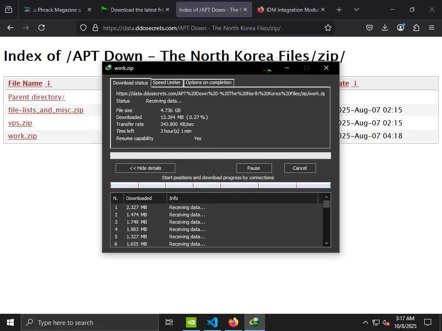442x331 pixels.
Task: Open Windows notification center icon
Action: pos(428,322)
